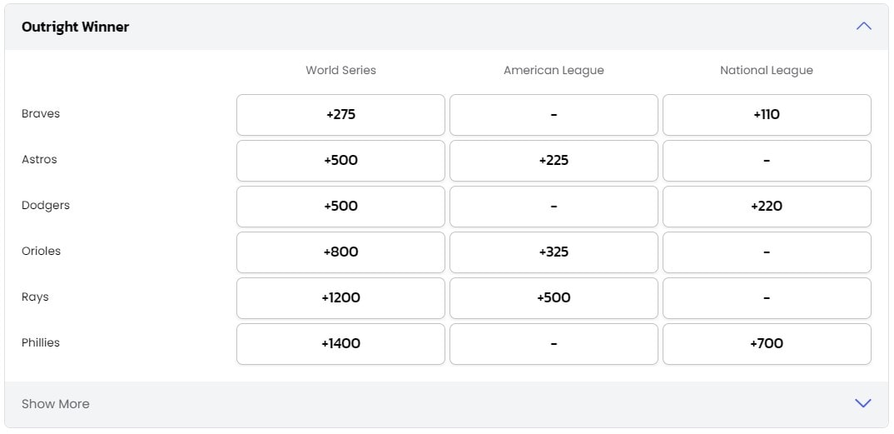Select Orioles World Series +800 odds
This screenshot has height=434, width=894.
341,252
